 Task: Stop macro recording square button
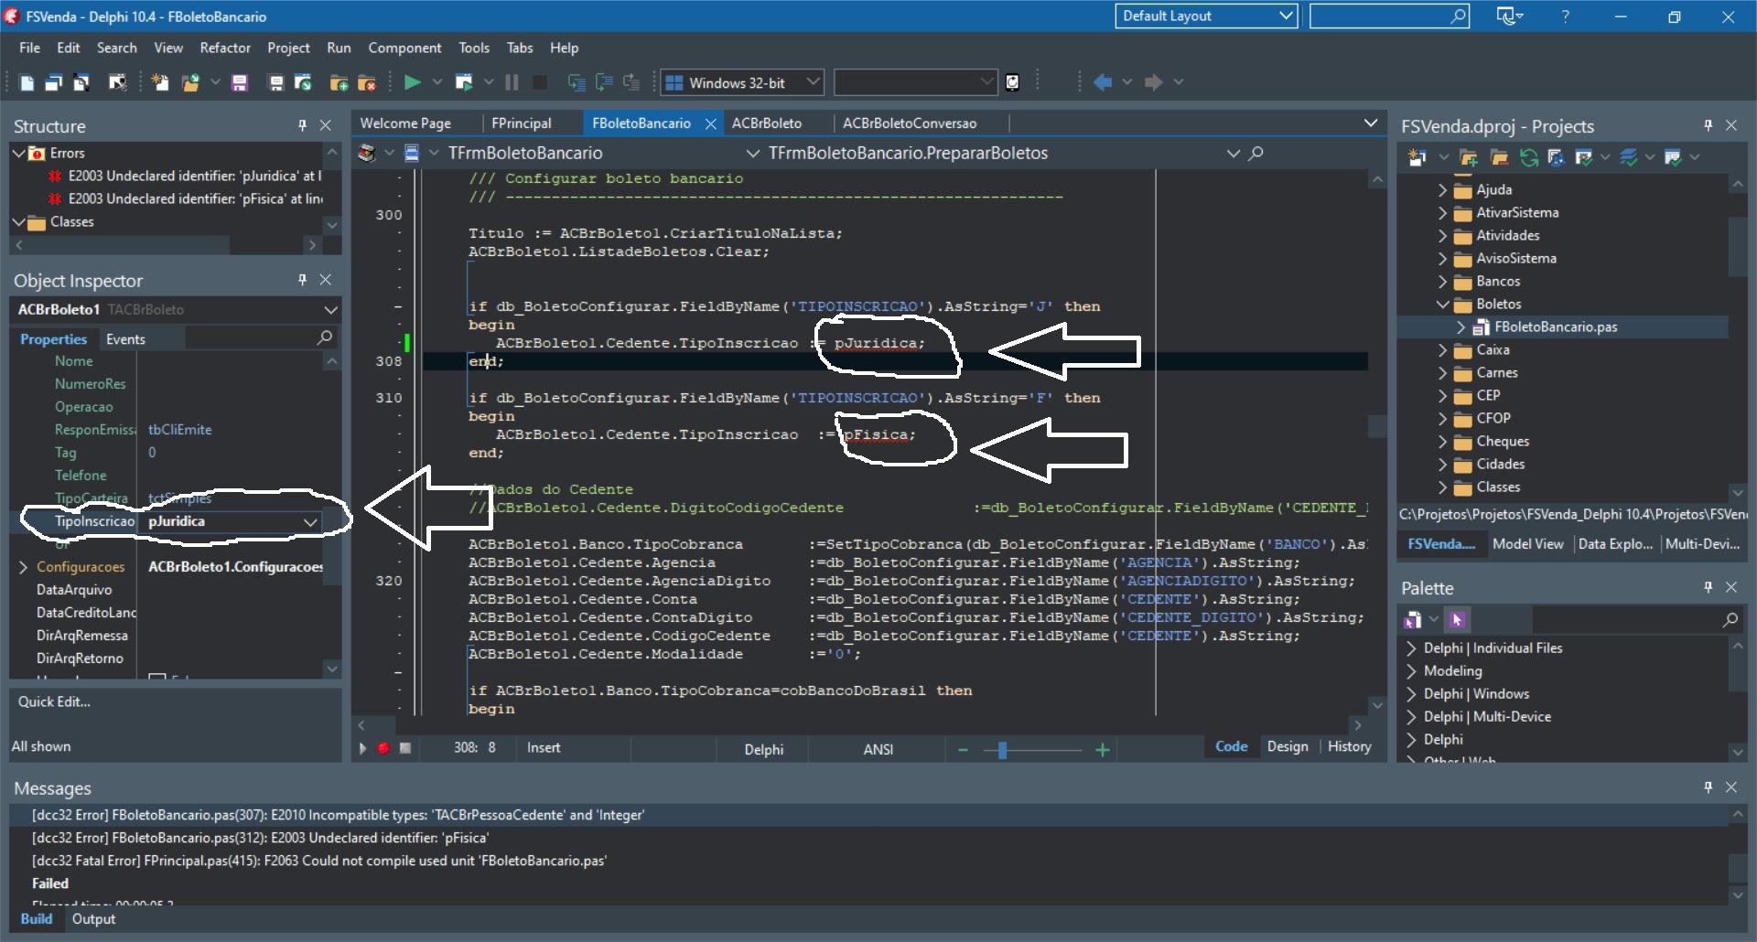404,748
